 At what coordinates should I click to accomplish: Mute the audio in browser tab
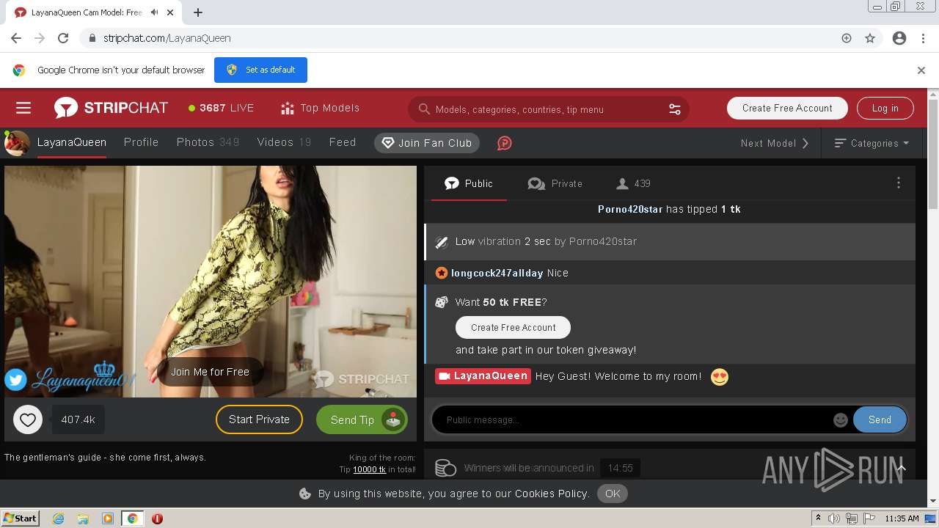point(154,12)
